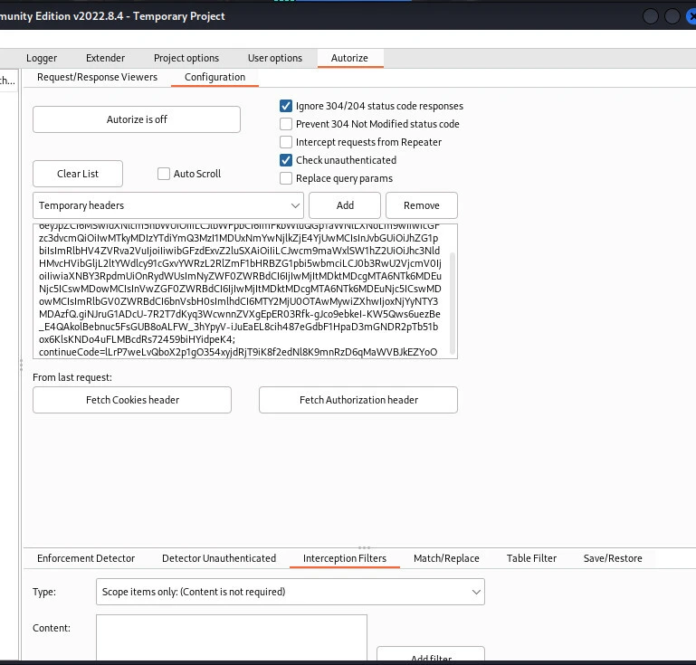Viewport: 696px width, 665px height.
Task: Open the Logger tab
Action: coord(42,58)
